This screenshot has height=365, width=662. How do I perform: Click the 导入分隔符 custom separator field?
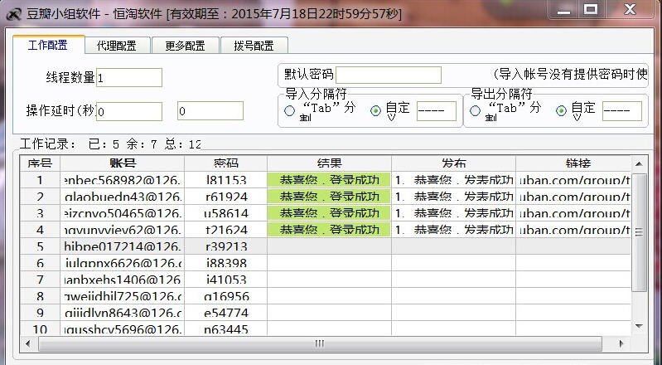[436, 111]
